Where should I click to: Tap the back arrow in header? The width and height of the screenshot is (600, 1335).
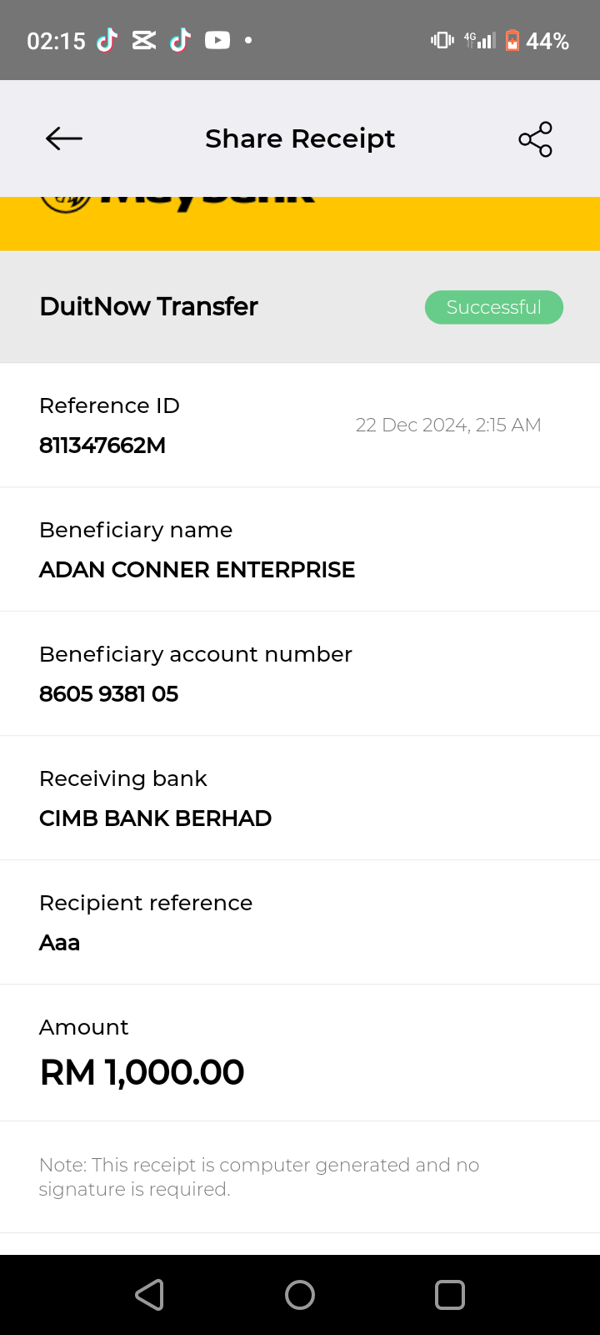[x=64, y=139]
